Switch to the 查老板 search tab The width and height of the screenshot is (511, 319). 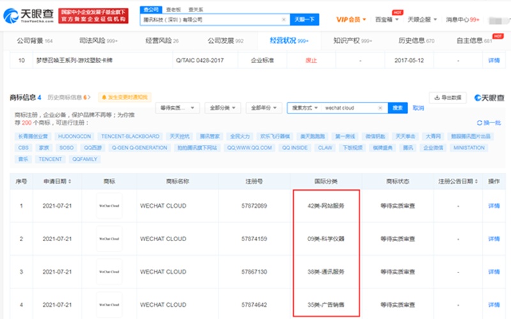tap(173, 10)
